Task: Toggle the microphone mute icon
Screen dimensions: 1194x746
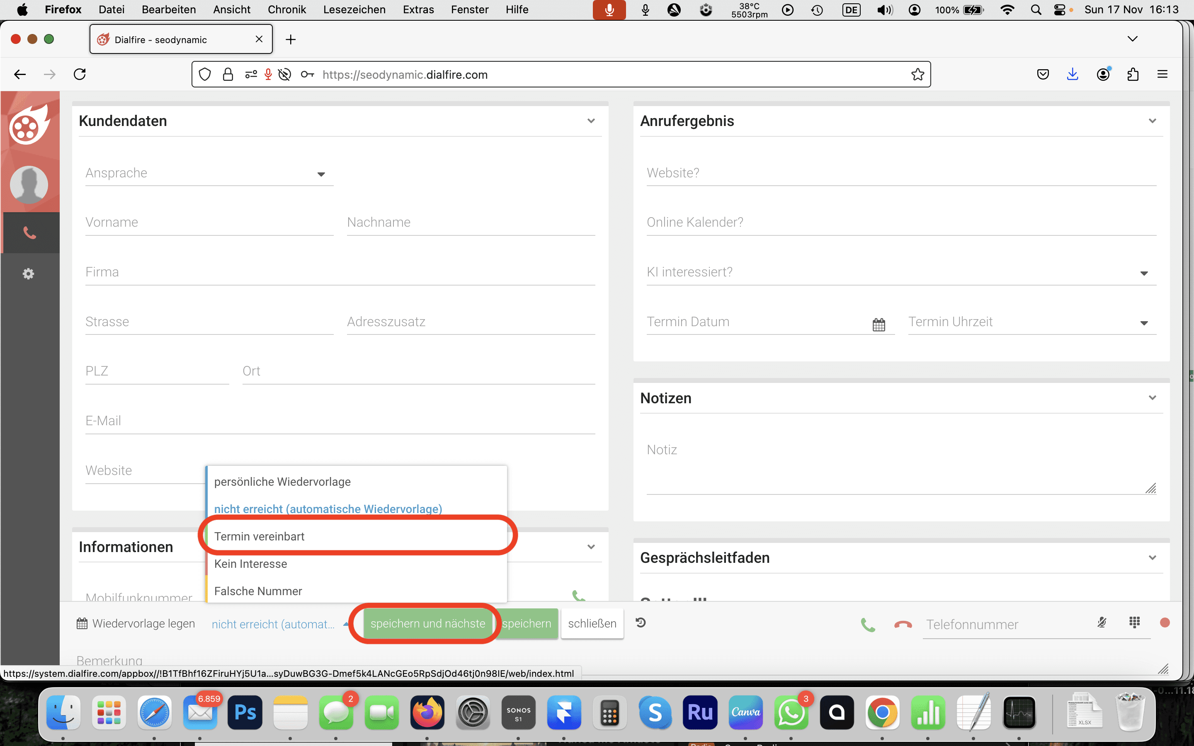Action: [1102, 622]
